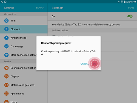Tap the screenshot notification icon
The image size is (137, 103).
coord(5,2)
